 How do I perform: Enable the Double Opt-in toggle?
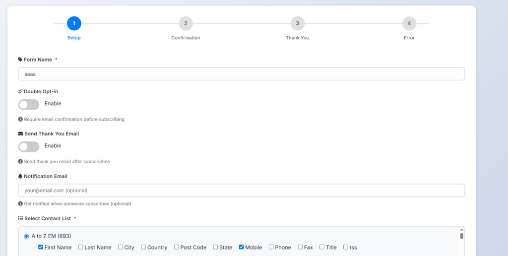(x=29, y=104)
